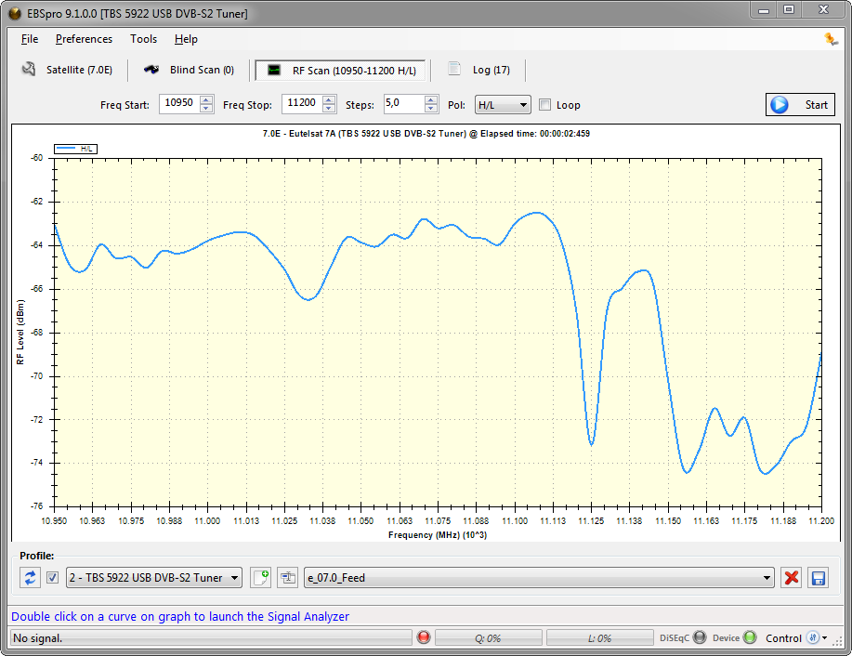Open the Pol H/L dropdown
The image size is (852, 656).
point(503,104)
